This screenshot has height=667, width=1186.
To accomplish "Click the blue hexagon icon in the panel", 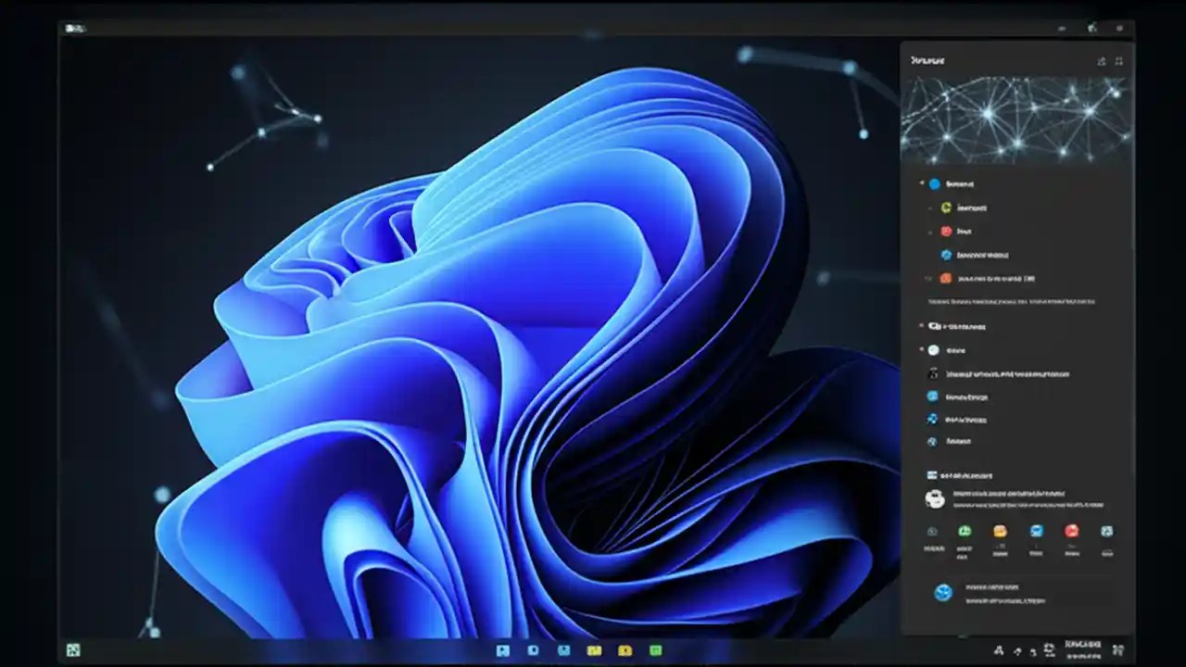I will click(x=947, y=254).
